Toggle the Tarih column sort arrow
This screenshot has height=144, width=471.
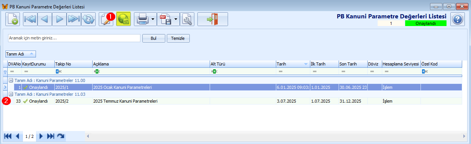coord(306,64)
